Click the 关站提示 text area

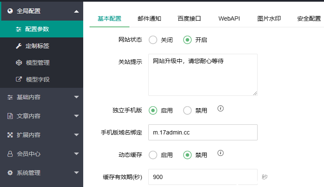click(203, 75)
